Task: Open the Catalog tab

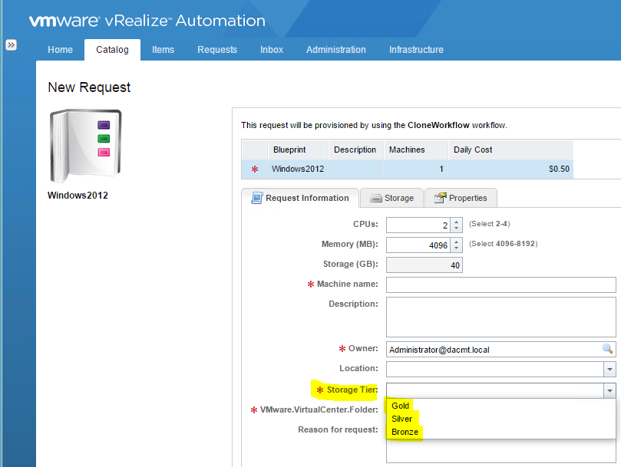Action: (x=113, y=50)
